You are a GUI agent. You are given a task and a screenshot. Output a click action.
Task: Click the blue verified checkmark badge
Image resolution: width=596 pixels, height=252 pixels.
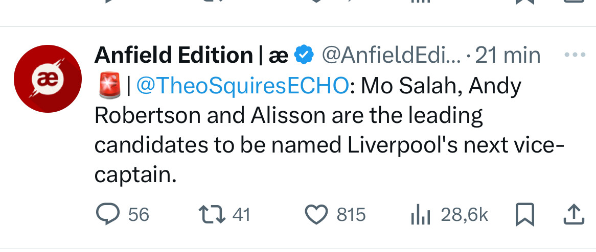(305, 55)
